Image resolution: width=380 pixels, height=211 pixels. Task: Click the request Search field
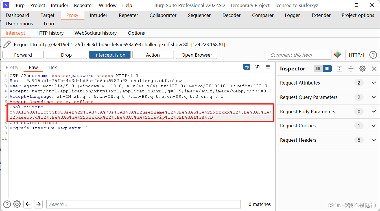pyautogui.click(x=143, y=204)
